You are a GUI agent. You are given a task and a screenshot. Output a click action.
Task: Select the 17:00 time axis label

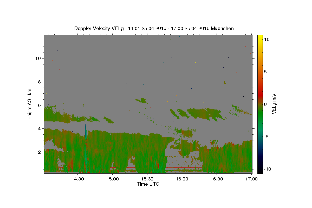point(252,179)
